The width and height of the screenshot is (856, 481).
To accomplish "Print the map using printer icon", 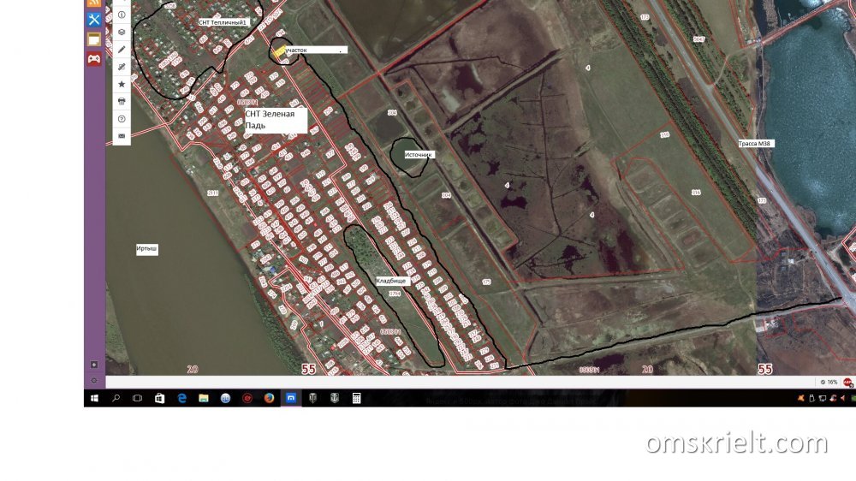I will [122, 101].
